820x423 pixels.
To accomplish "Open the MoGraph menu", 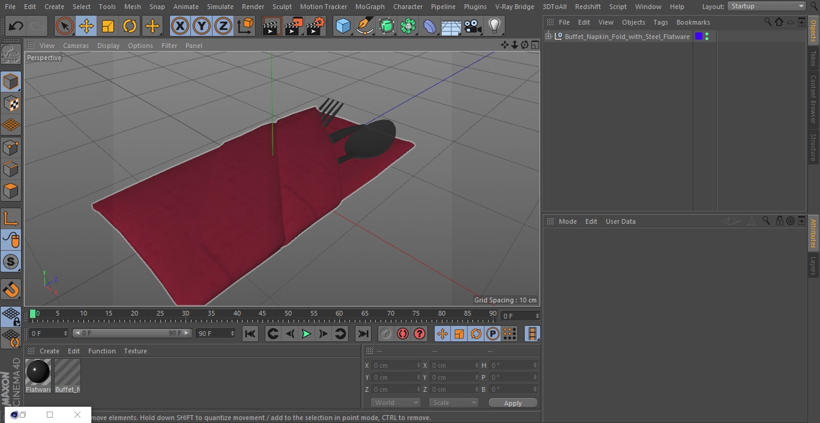I will pyautogui.click(x=370, y=7).
